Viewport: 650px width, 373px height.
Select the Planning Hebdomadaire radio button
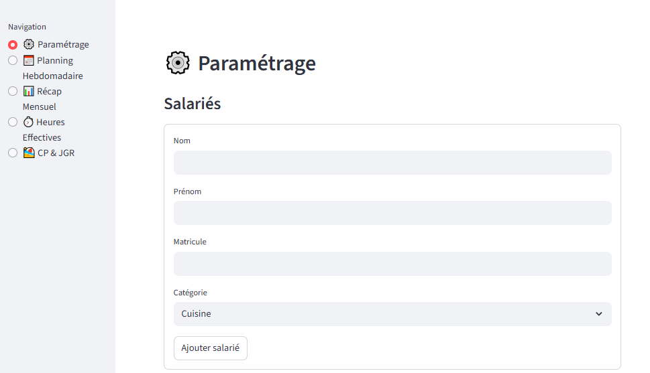[x=13, y=60]
